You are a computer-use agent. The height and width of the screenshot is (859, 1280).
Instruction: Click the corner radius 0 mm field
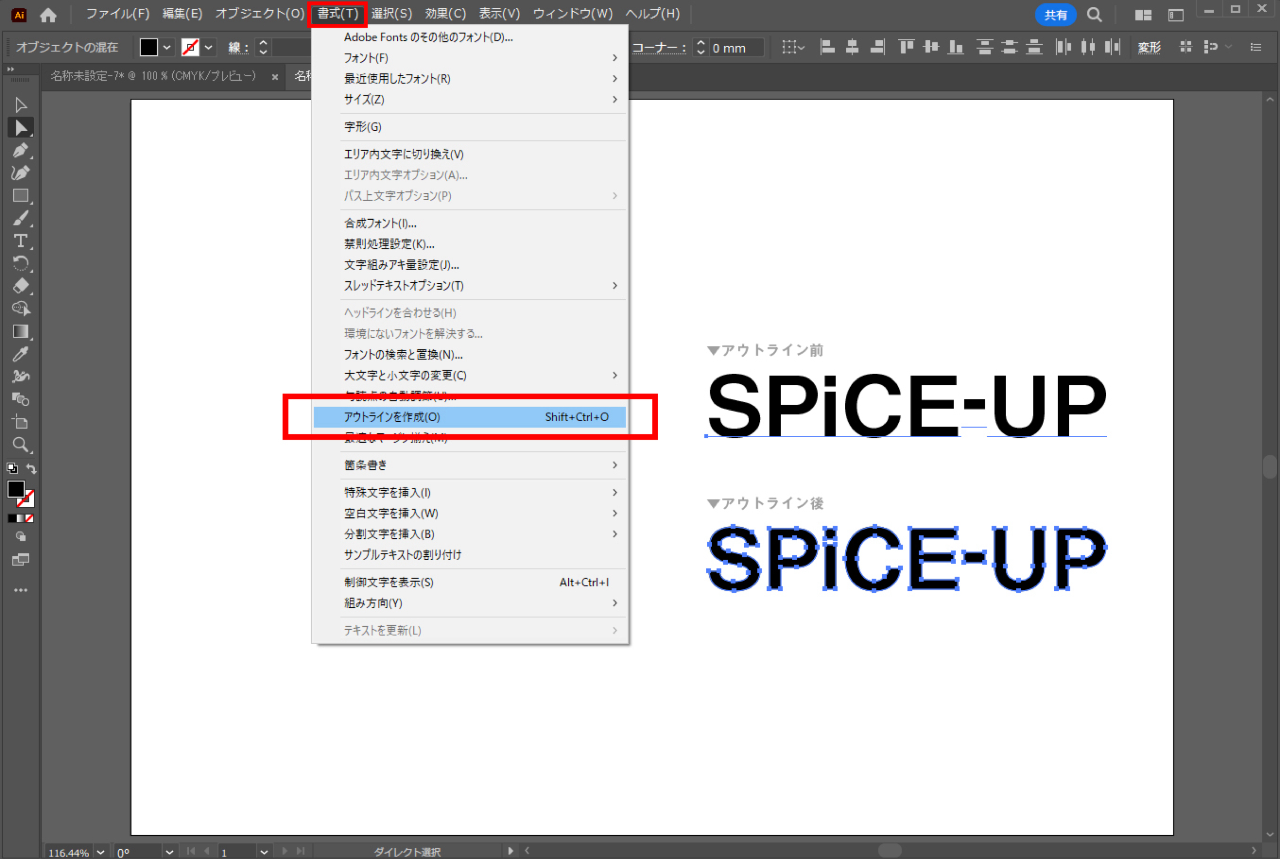pyautogui.click(x=736, y=48)
